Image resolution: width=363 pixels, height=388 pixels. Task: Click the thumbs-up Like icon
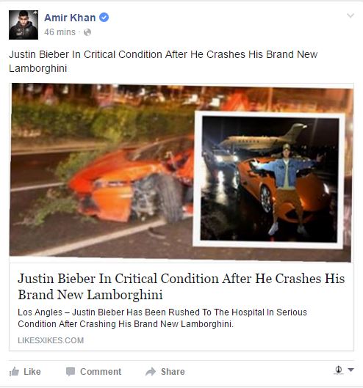pyautogui.click(x=14, y=371)
